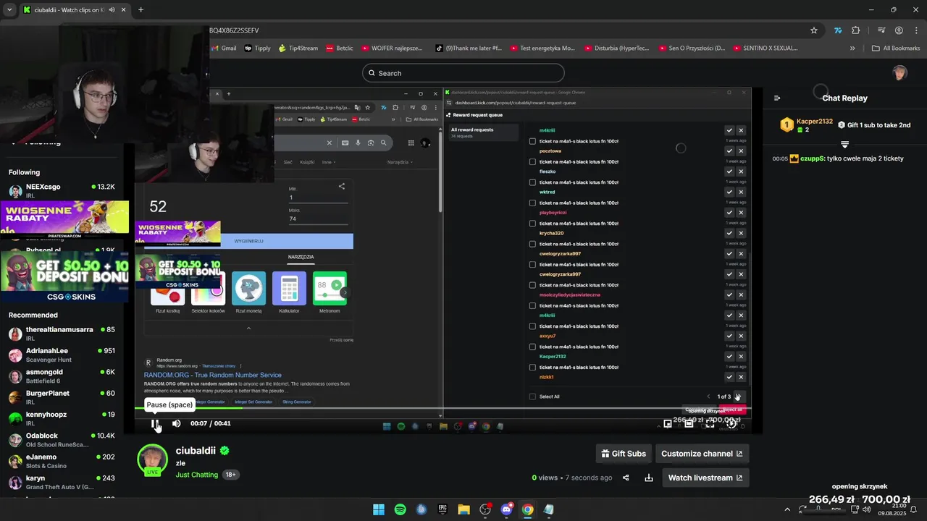Click Watch livestream button
Image resolution: width=927 pixels, height=521 pixels.
click(705, 478)
